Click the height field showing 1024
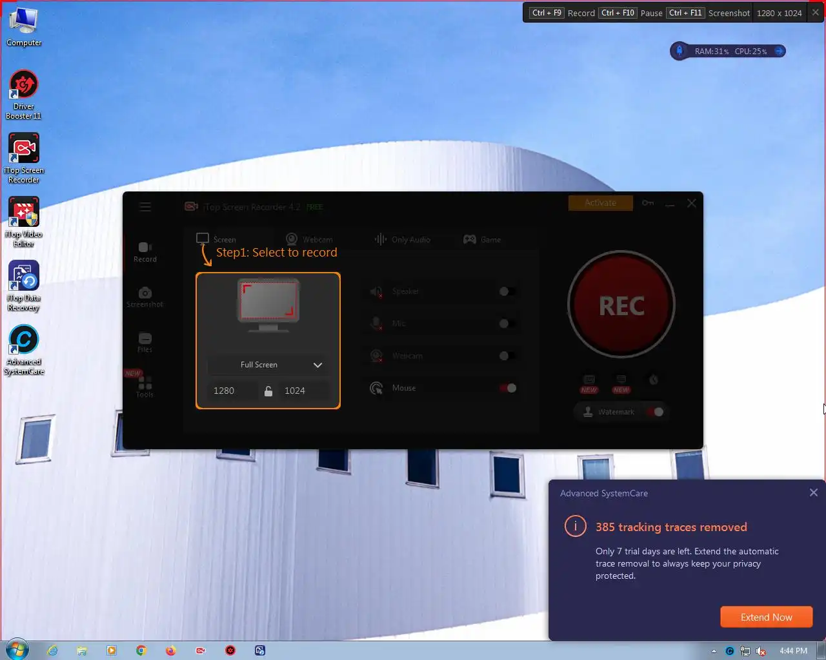The image size is (826, 660). (x=303, y=391)
